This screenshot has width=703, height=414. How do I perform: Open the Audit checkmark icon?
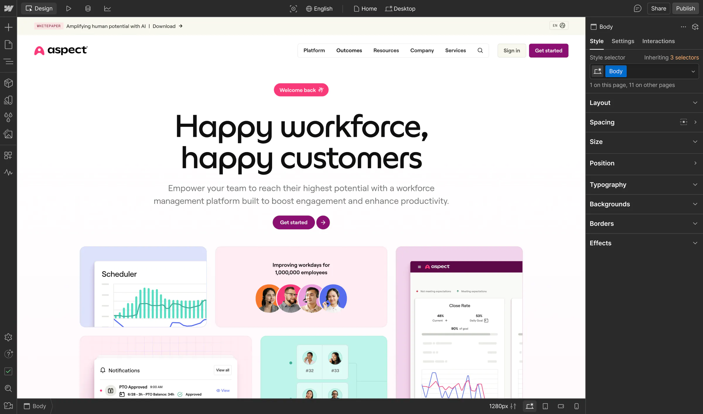click(8, 371)
